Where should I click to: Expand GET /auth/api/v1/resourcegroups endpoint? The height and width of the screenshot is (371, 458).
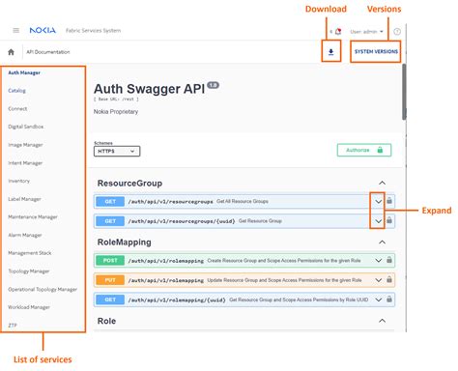pos(379,202)
